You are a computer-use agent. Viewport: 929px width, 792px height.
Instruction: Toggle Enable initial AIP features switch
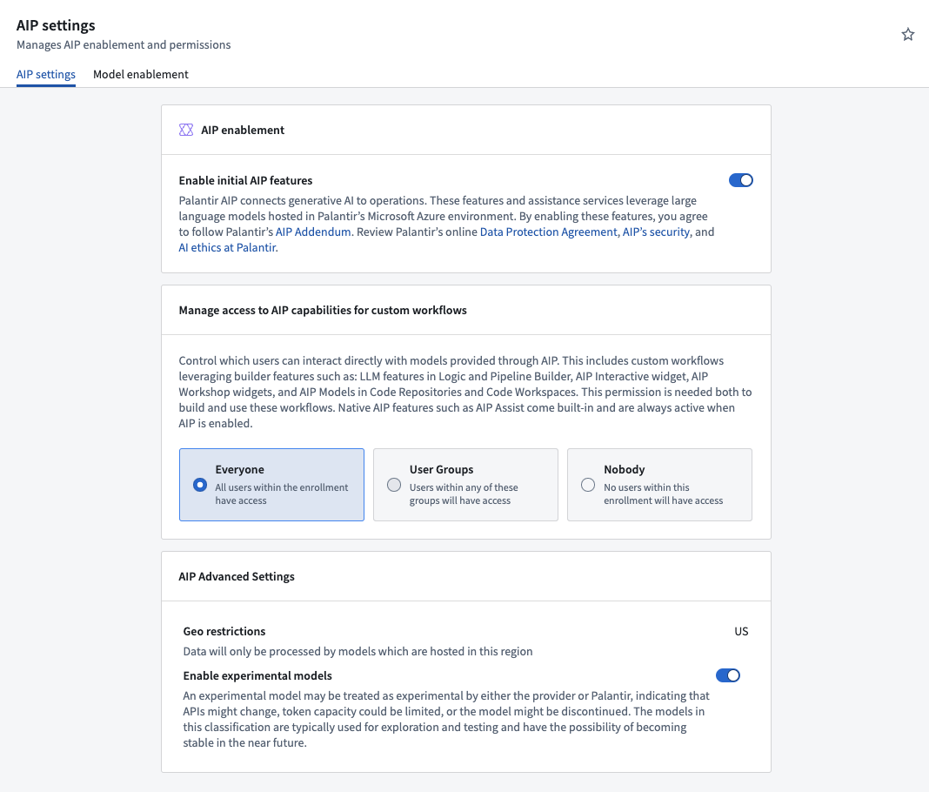click(x=740, y=180)
